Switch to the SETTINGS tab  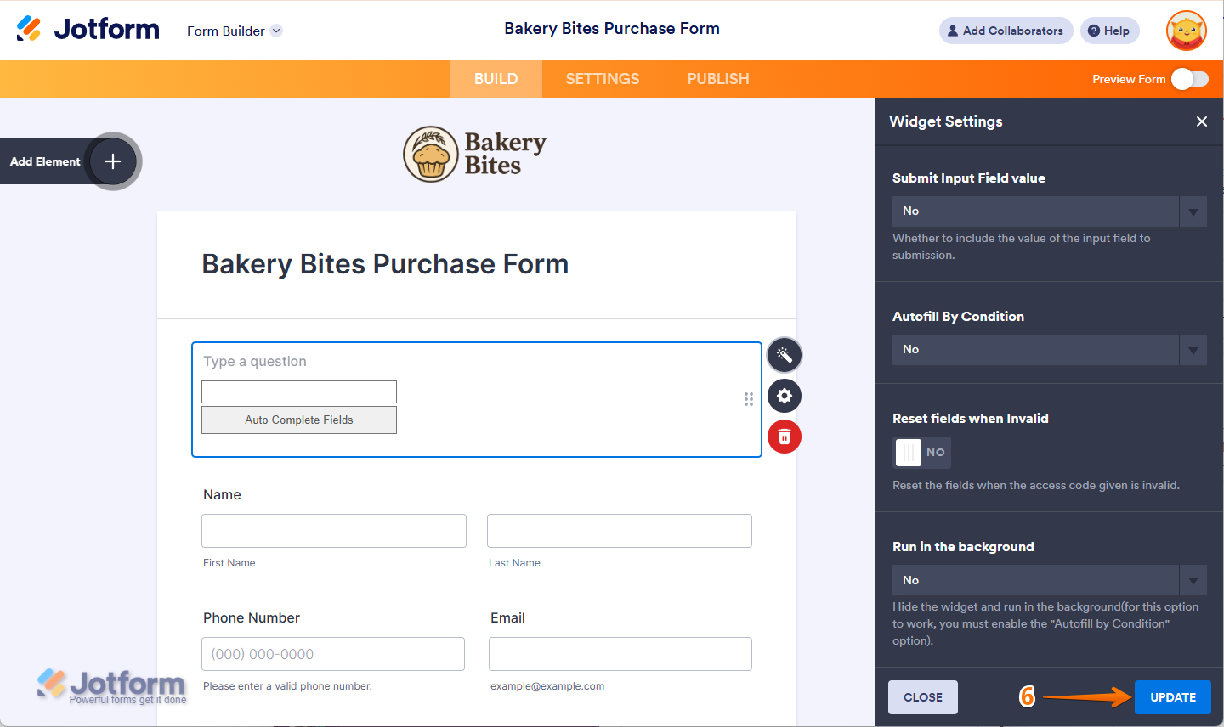603,79
